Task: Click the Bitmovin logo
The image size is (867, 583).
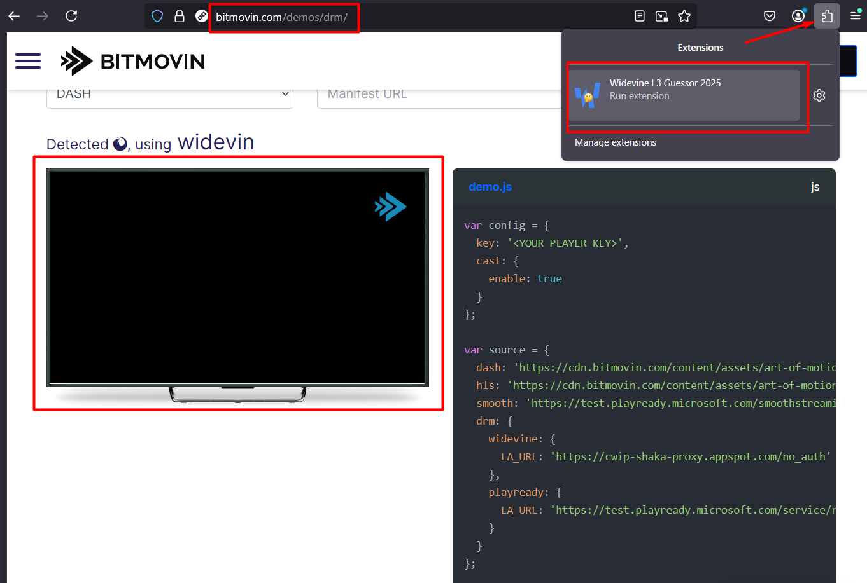Action: [x=133, y=61]
